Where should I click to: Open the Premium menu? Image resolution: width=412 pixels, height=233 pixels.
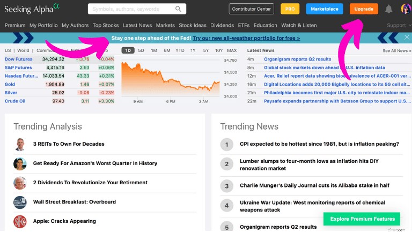(15, 26)
